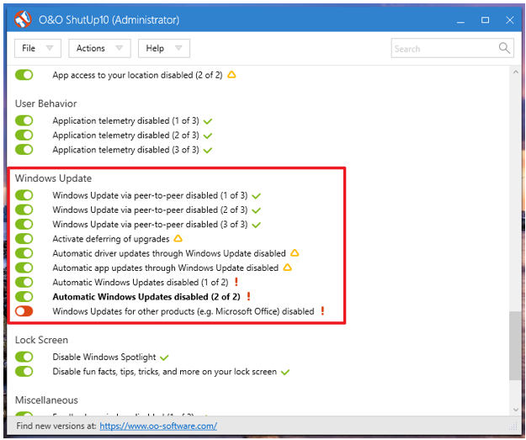Click the scrollbar down arrow
526x440 pixels.
click(x=516, y=410)
